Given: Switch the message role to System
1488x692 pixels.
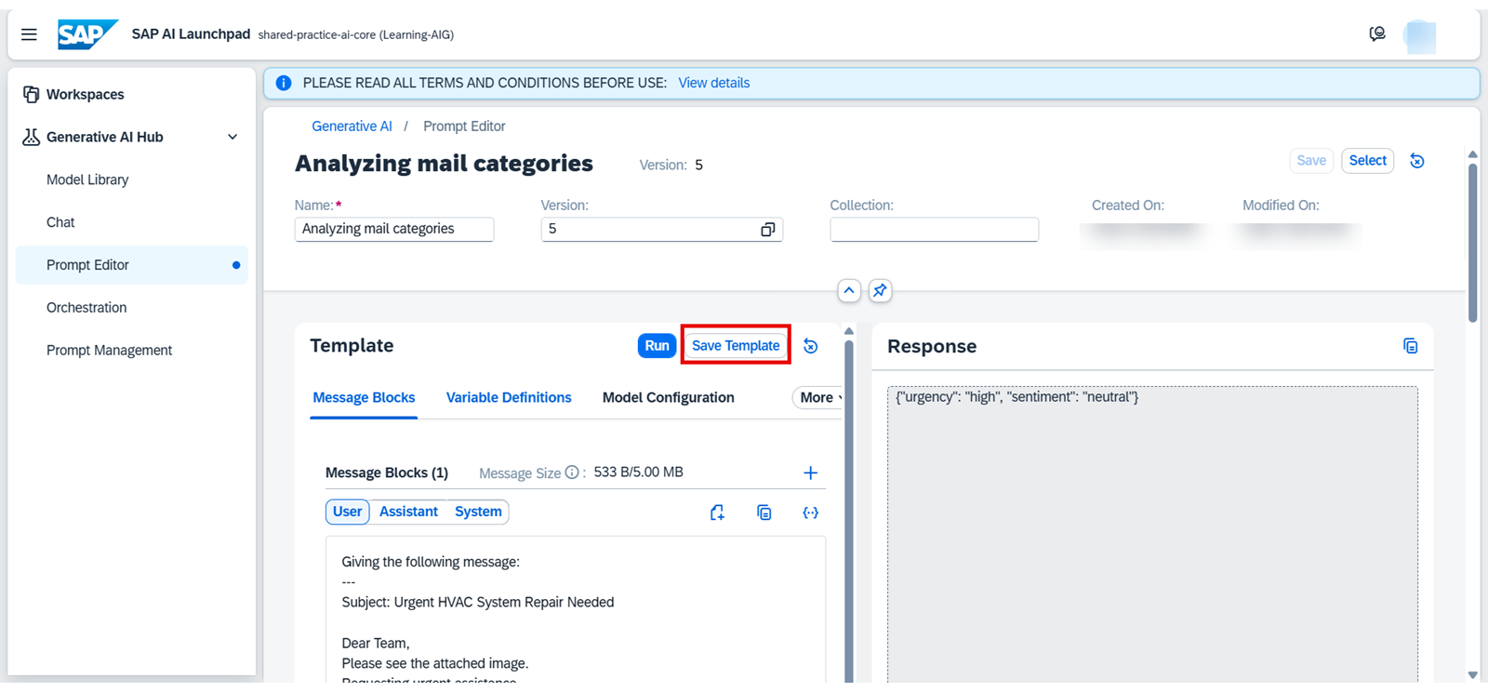Looking at the screenshot, I should coord(478,512).
